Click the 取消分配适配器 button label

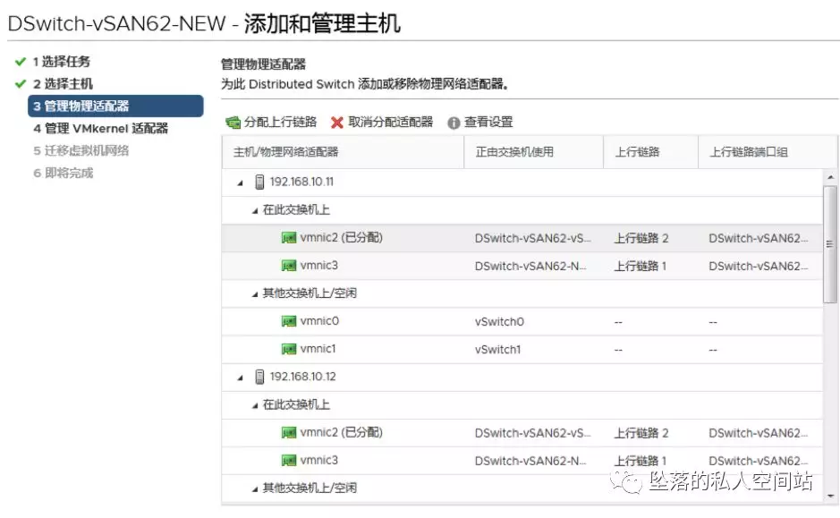(391, 123)
